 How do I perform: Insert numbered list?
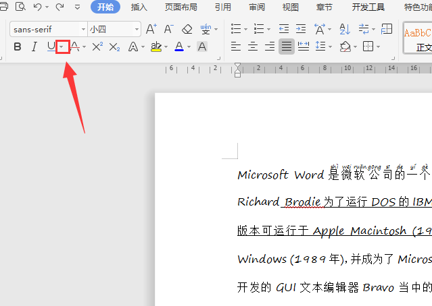click(259, 28)
